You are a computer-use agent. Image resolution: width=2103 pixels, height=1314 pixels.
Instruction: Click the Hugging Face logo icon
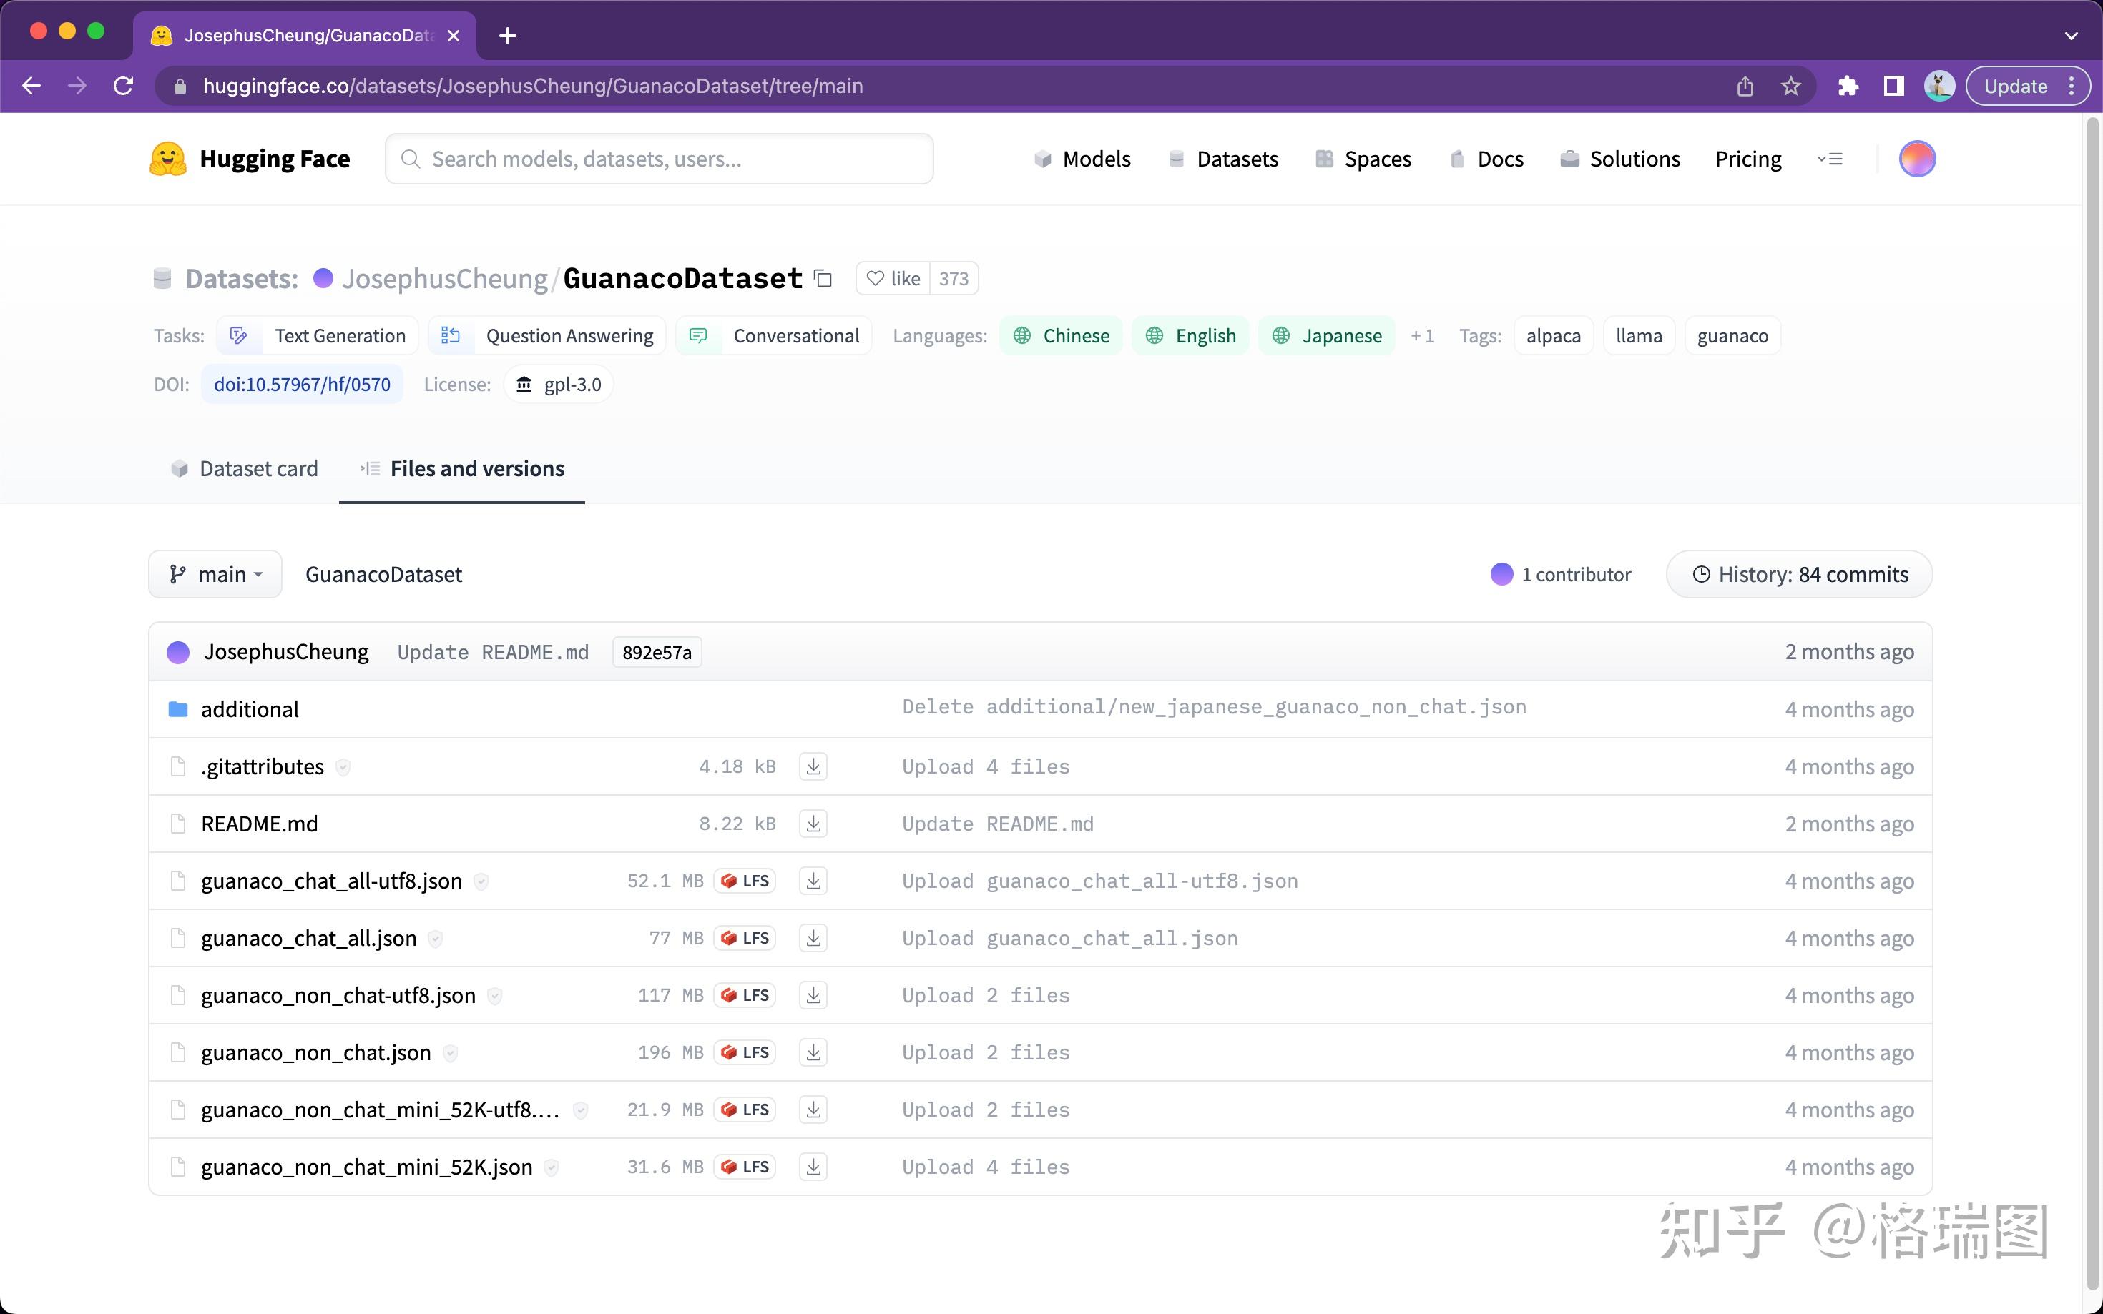coord(170,157)
